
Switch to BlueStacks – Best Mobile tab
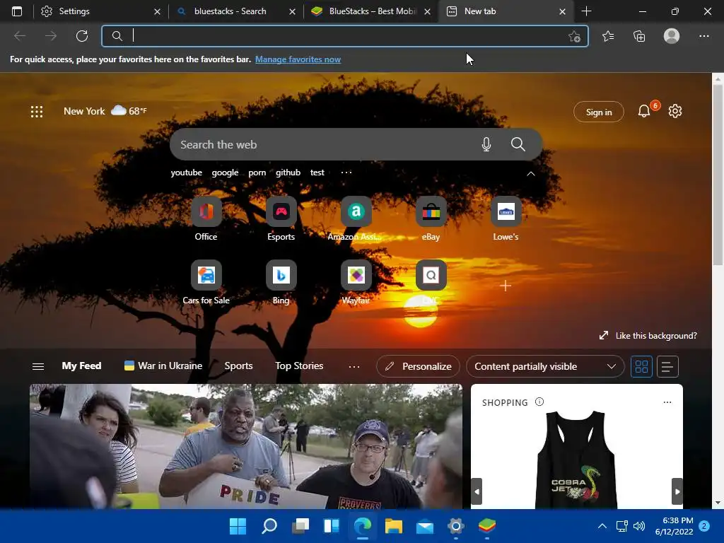click(371, 11)
